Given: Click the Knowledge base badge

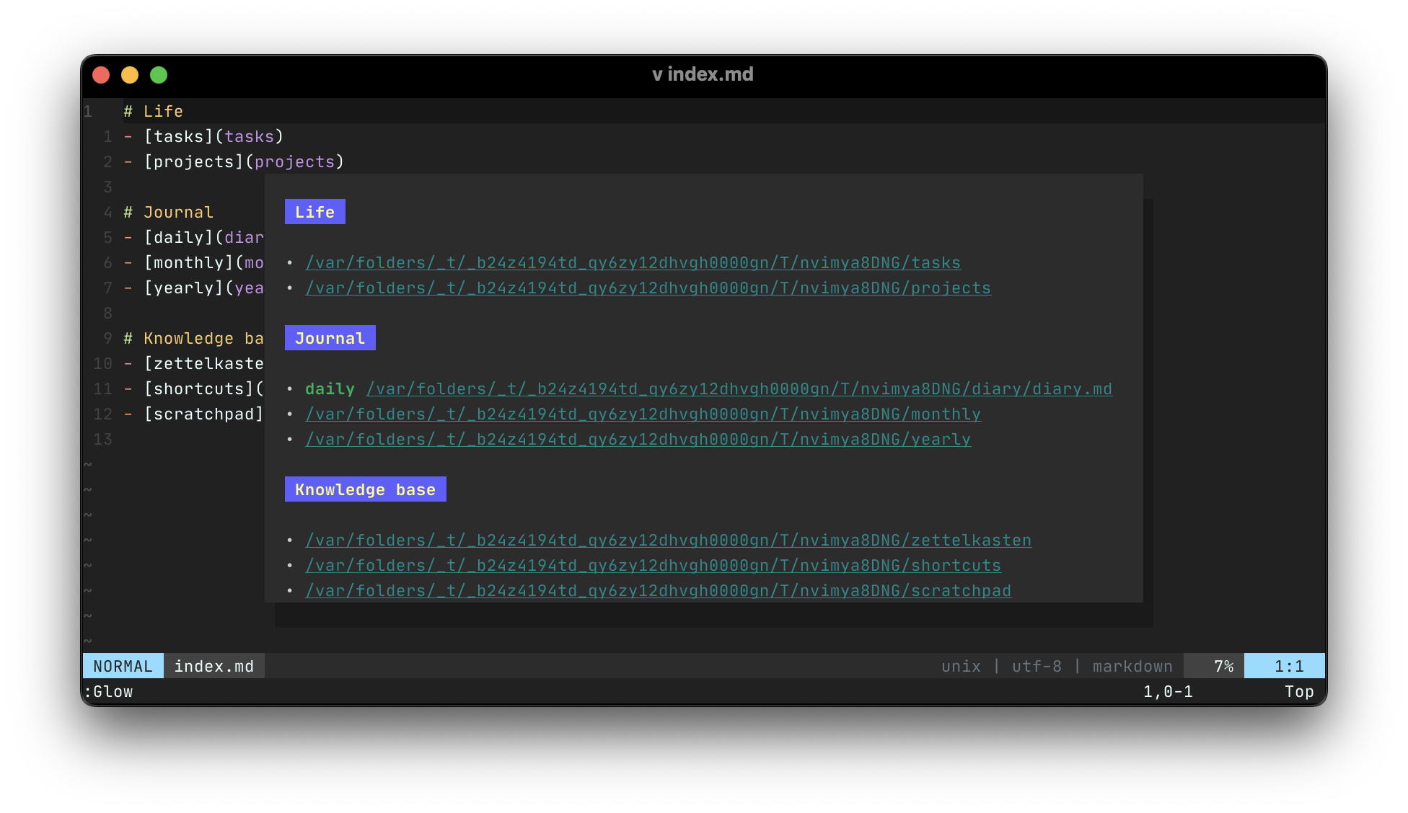Looking at the screenshot, I should point(365,489).
